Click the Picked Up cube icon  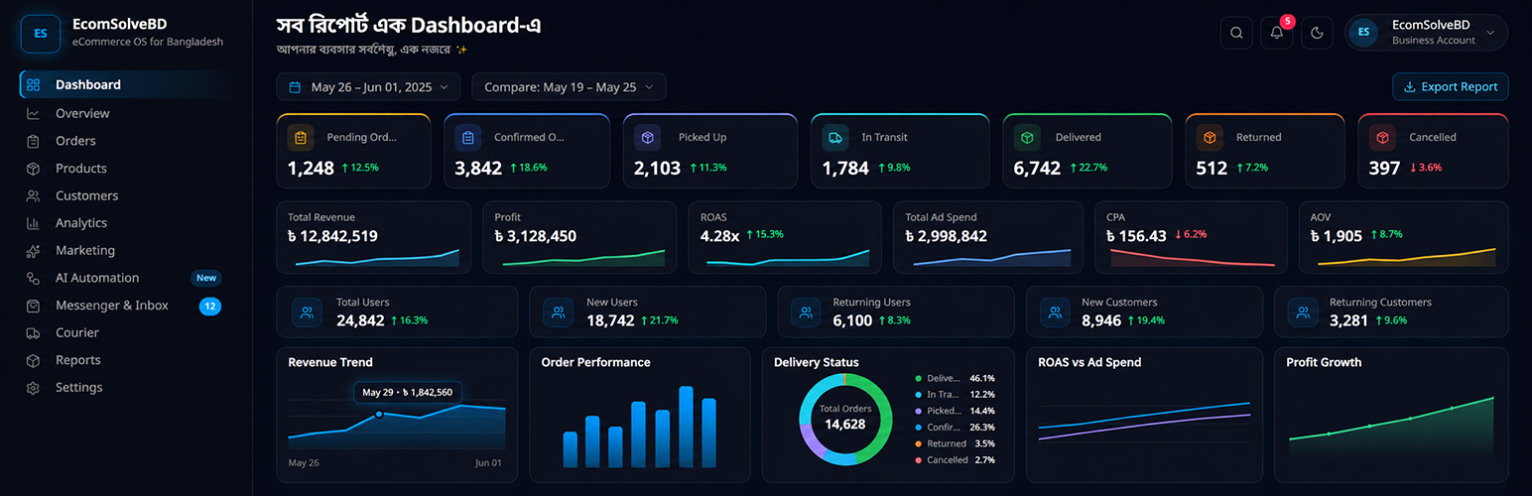(x=648, y=137)
